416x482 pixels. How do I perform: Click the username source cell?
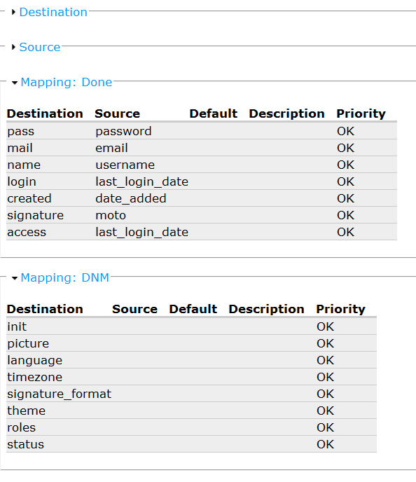(x=125, y=165)
